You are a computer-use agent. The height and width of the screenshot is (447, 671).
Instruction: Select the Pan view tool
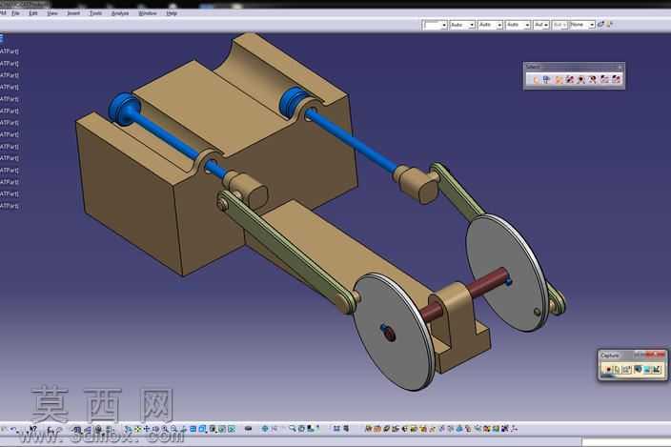pyautogui.click(x=147, y=429)
